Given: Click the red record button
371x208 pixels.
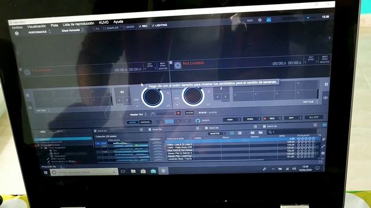Looking at the screenshot, I should (179, 113).
